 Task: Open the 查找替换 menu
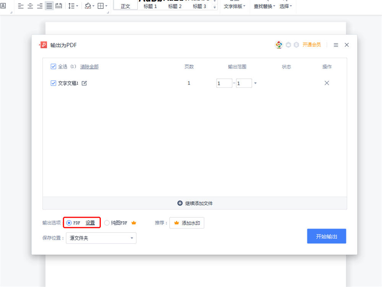point(264,6)
